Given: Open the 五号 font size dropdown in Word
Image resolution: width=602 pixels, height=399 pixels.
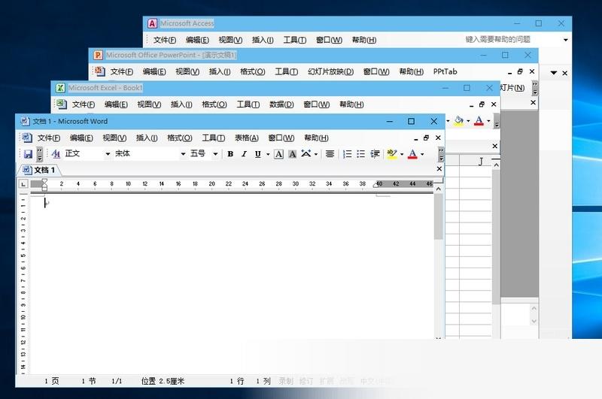Looking at the screenshot, I should pyautogui.click(x=215, y=154).
